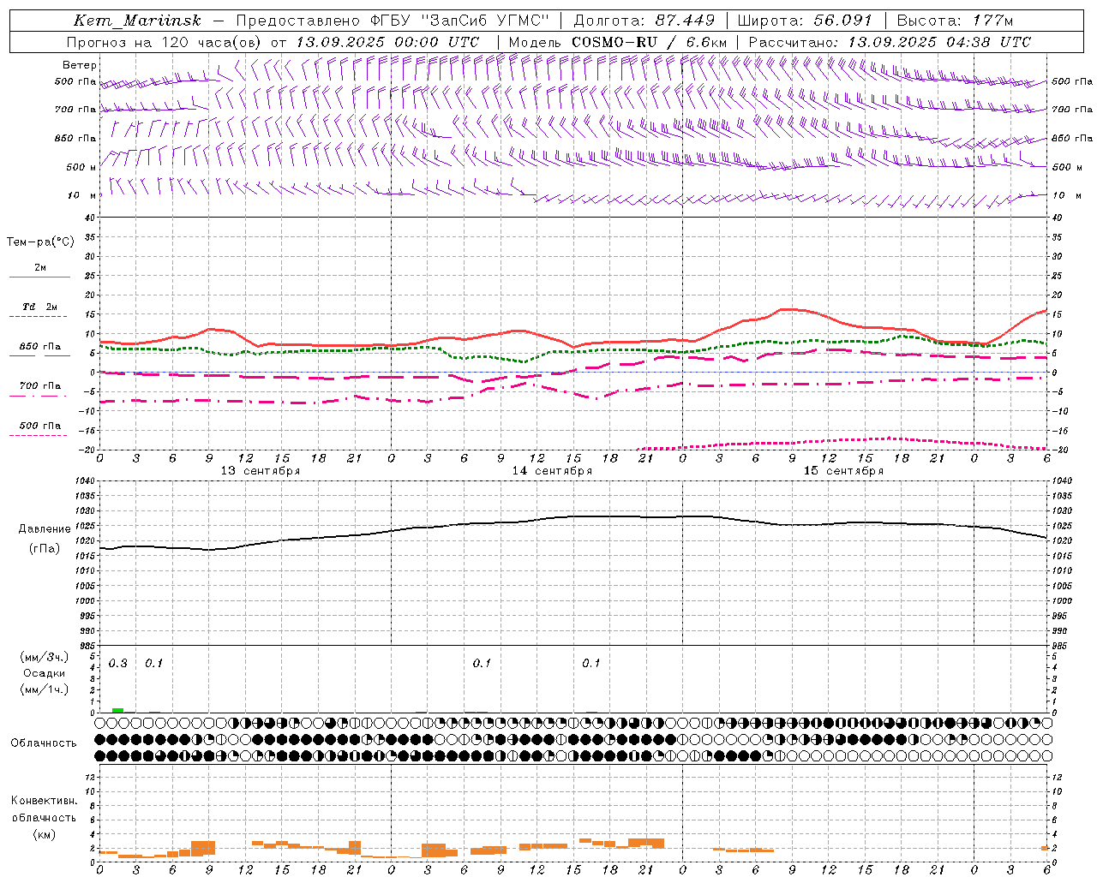Click the 850 гПа temperature legend entry
1097x877 pixels.
coord(40,347)
